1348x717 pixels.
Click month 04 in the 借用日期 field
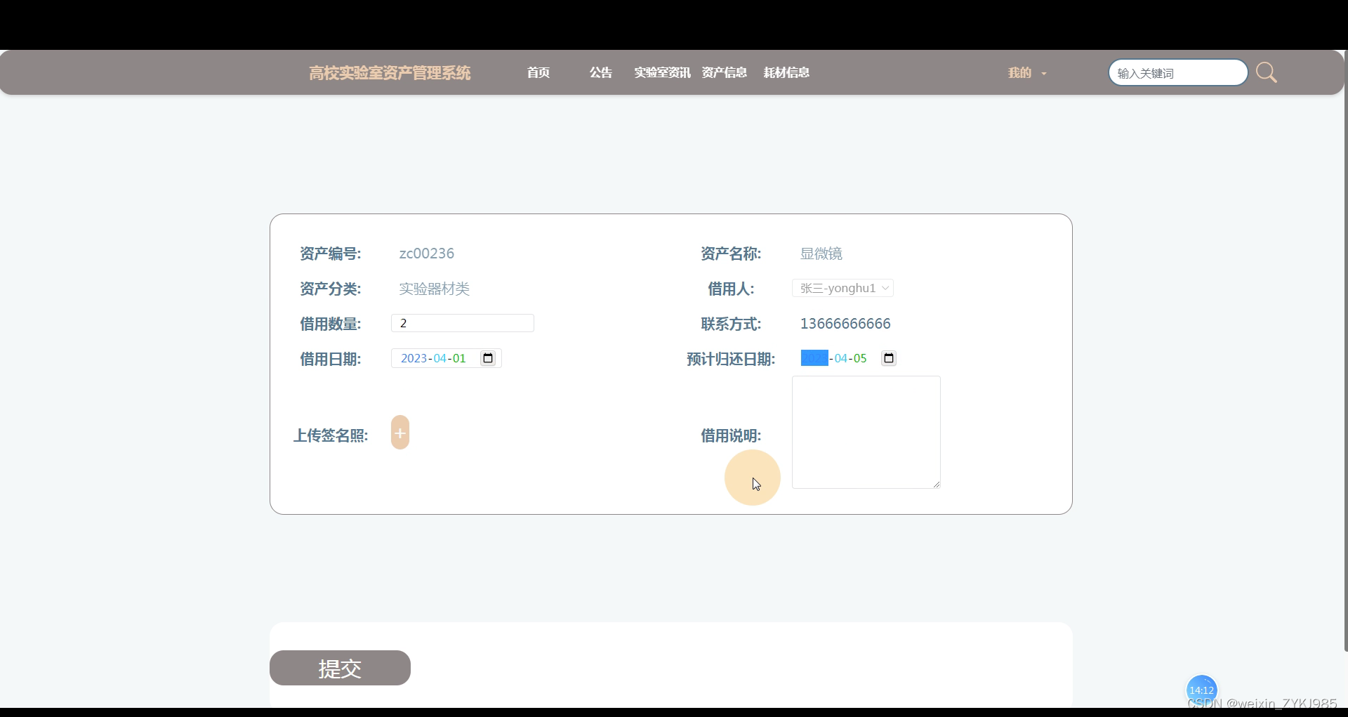coord(440,358)
